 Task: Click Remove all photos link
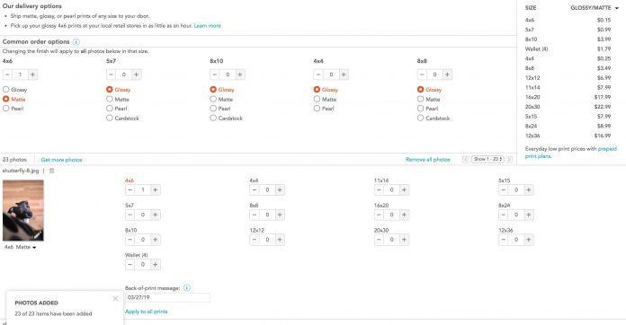click(427, 159)
